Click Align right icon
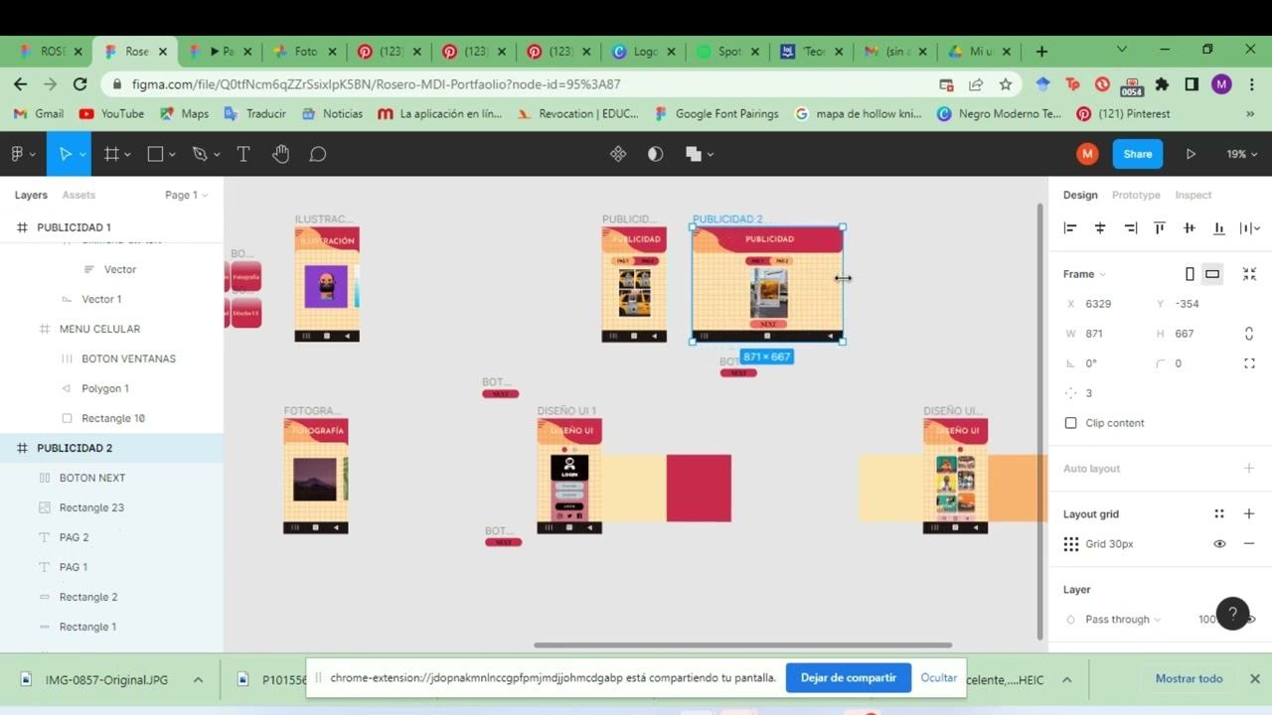Screen dimensions: 1272x715 tap(1130, 228)
